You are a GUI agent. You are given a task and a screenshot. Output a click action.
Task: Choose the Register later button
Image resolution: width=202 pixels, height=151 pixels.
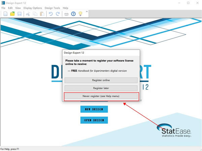click(x=101, y=88)
